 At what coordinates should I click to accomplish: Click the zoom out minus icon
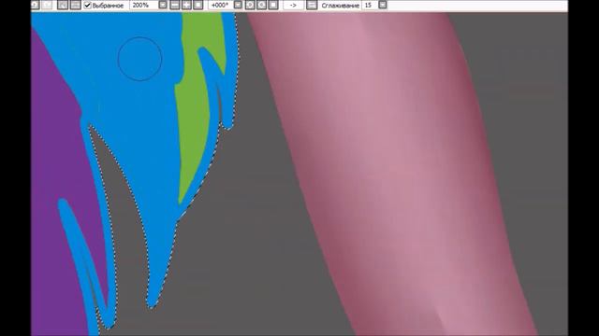175,5
